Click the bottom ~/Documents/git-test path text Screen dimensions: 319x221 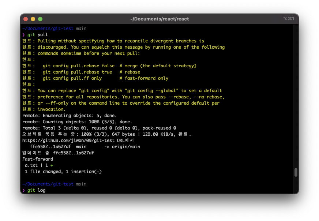pos(48,184)
